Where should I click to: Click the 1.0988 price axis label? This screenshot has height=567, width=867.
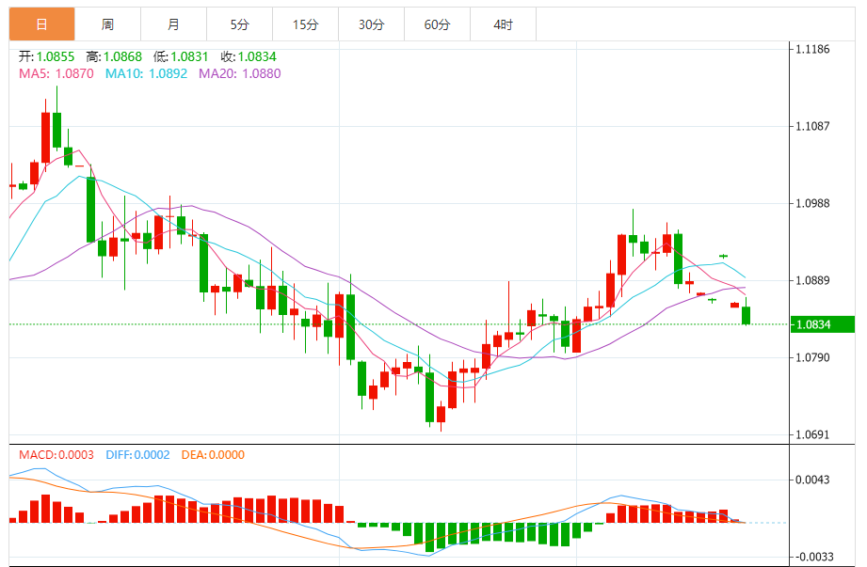pyautogui.click(x=812, y=204)
